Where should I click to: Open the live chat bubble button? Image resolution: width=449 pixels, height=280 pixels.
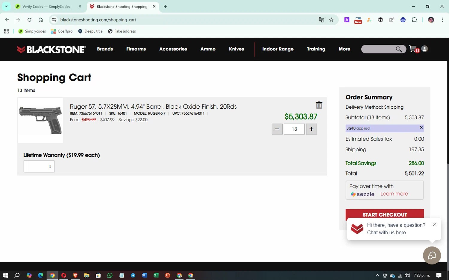coord(432,256)
